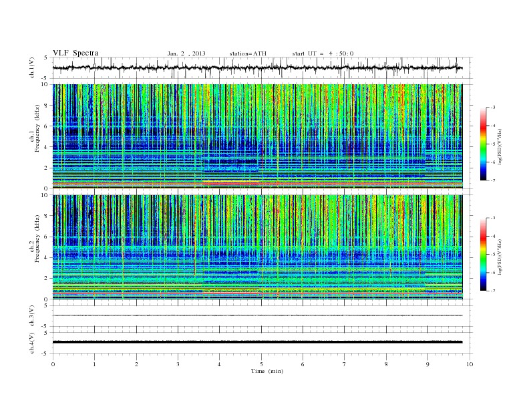Screen dimensions: 529x409
Task: Click the 'ch.3(V)' axis label
Action: coord(32,316)
